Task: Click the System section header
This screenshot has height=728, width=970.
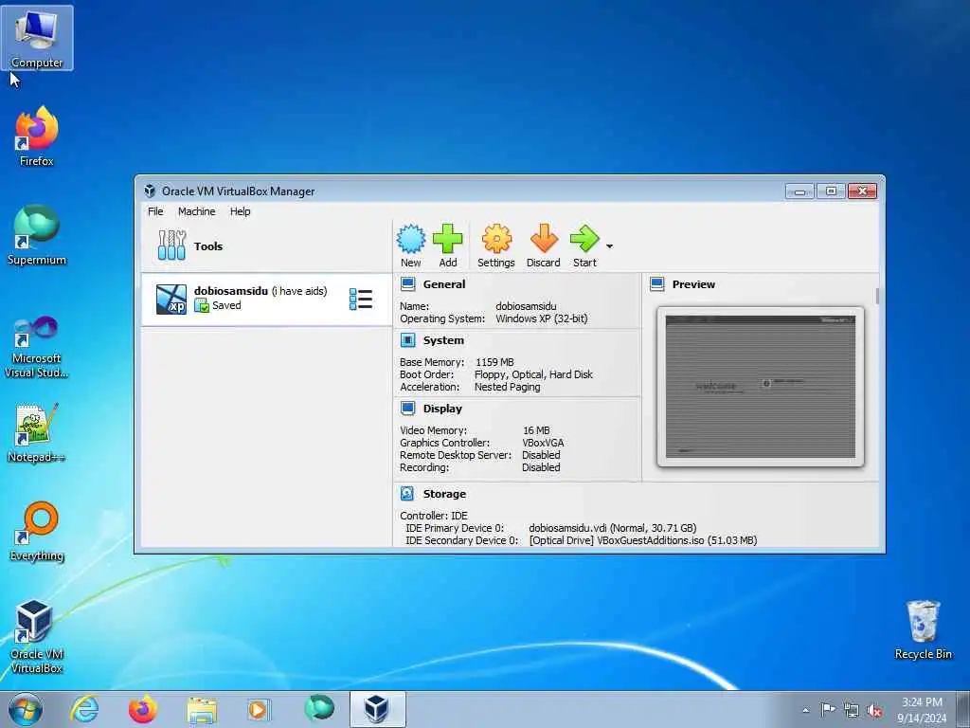Action: click(443, 340)
